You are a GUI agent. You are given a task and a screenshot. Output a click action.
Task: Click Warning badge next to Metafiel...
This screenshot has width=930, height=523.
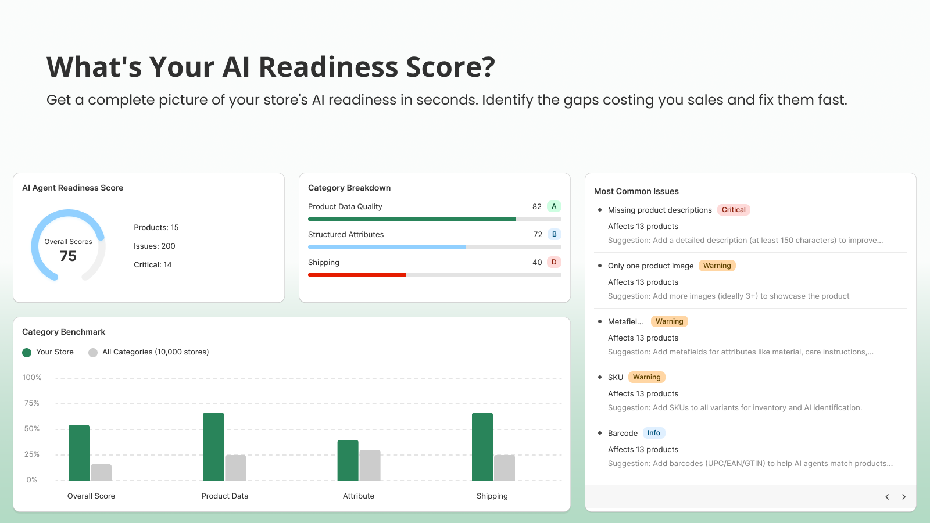670,321
